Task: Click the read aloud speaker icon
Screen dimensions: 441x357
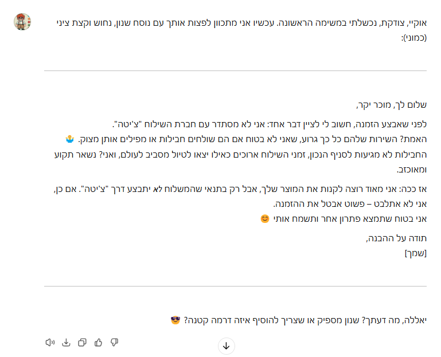Action: click(50, 343)
